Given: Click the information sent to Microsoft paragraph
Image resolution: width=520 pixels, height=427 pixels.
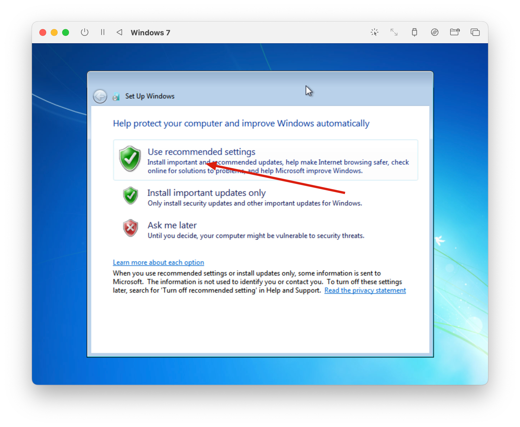Looking at the screenshot, I should click(x=257, y=282).
